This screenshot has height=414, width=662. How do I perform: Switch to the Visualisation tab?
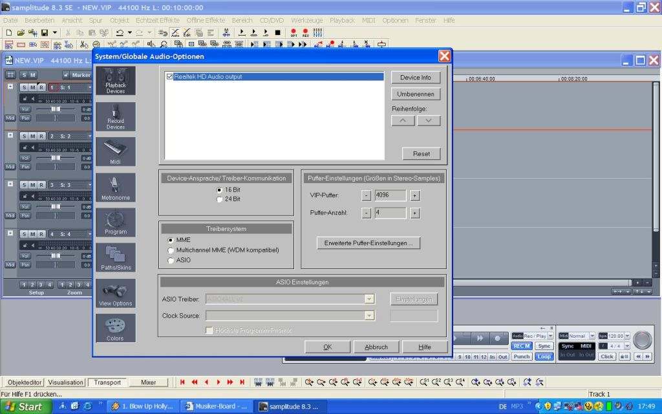[65, 382]
